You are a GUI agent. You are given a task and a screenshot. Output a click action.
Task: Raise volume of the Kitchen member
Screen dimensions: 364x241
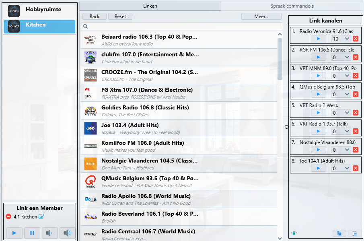point(67,233)
